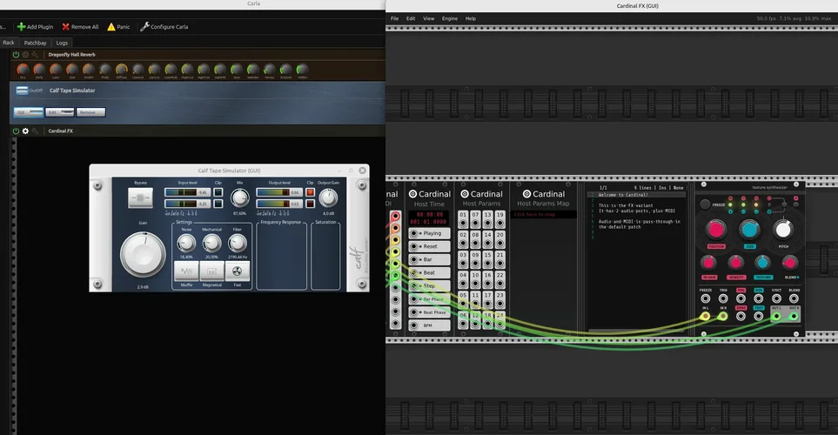Toggle On/Off switch of Calf Tape Simulator
Image resolution: width=838 pixels, height=435 pixels.
tap(22, 90)
